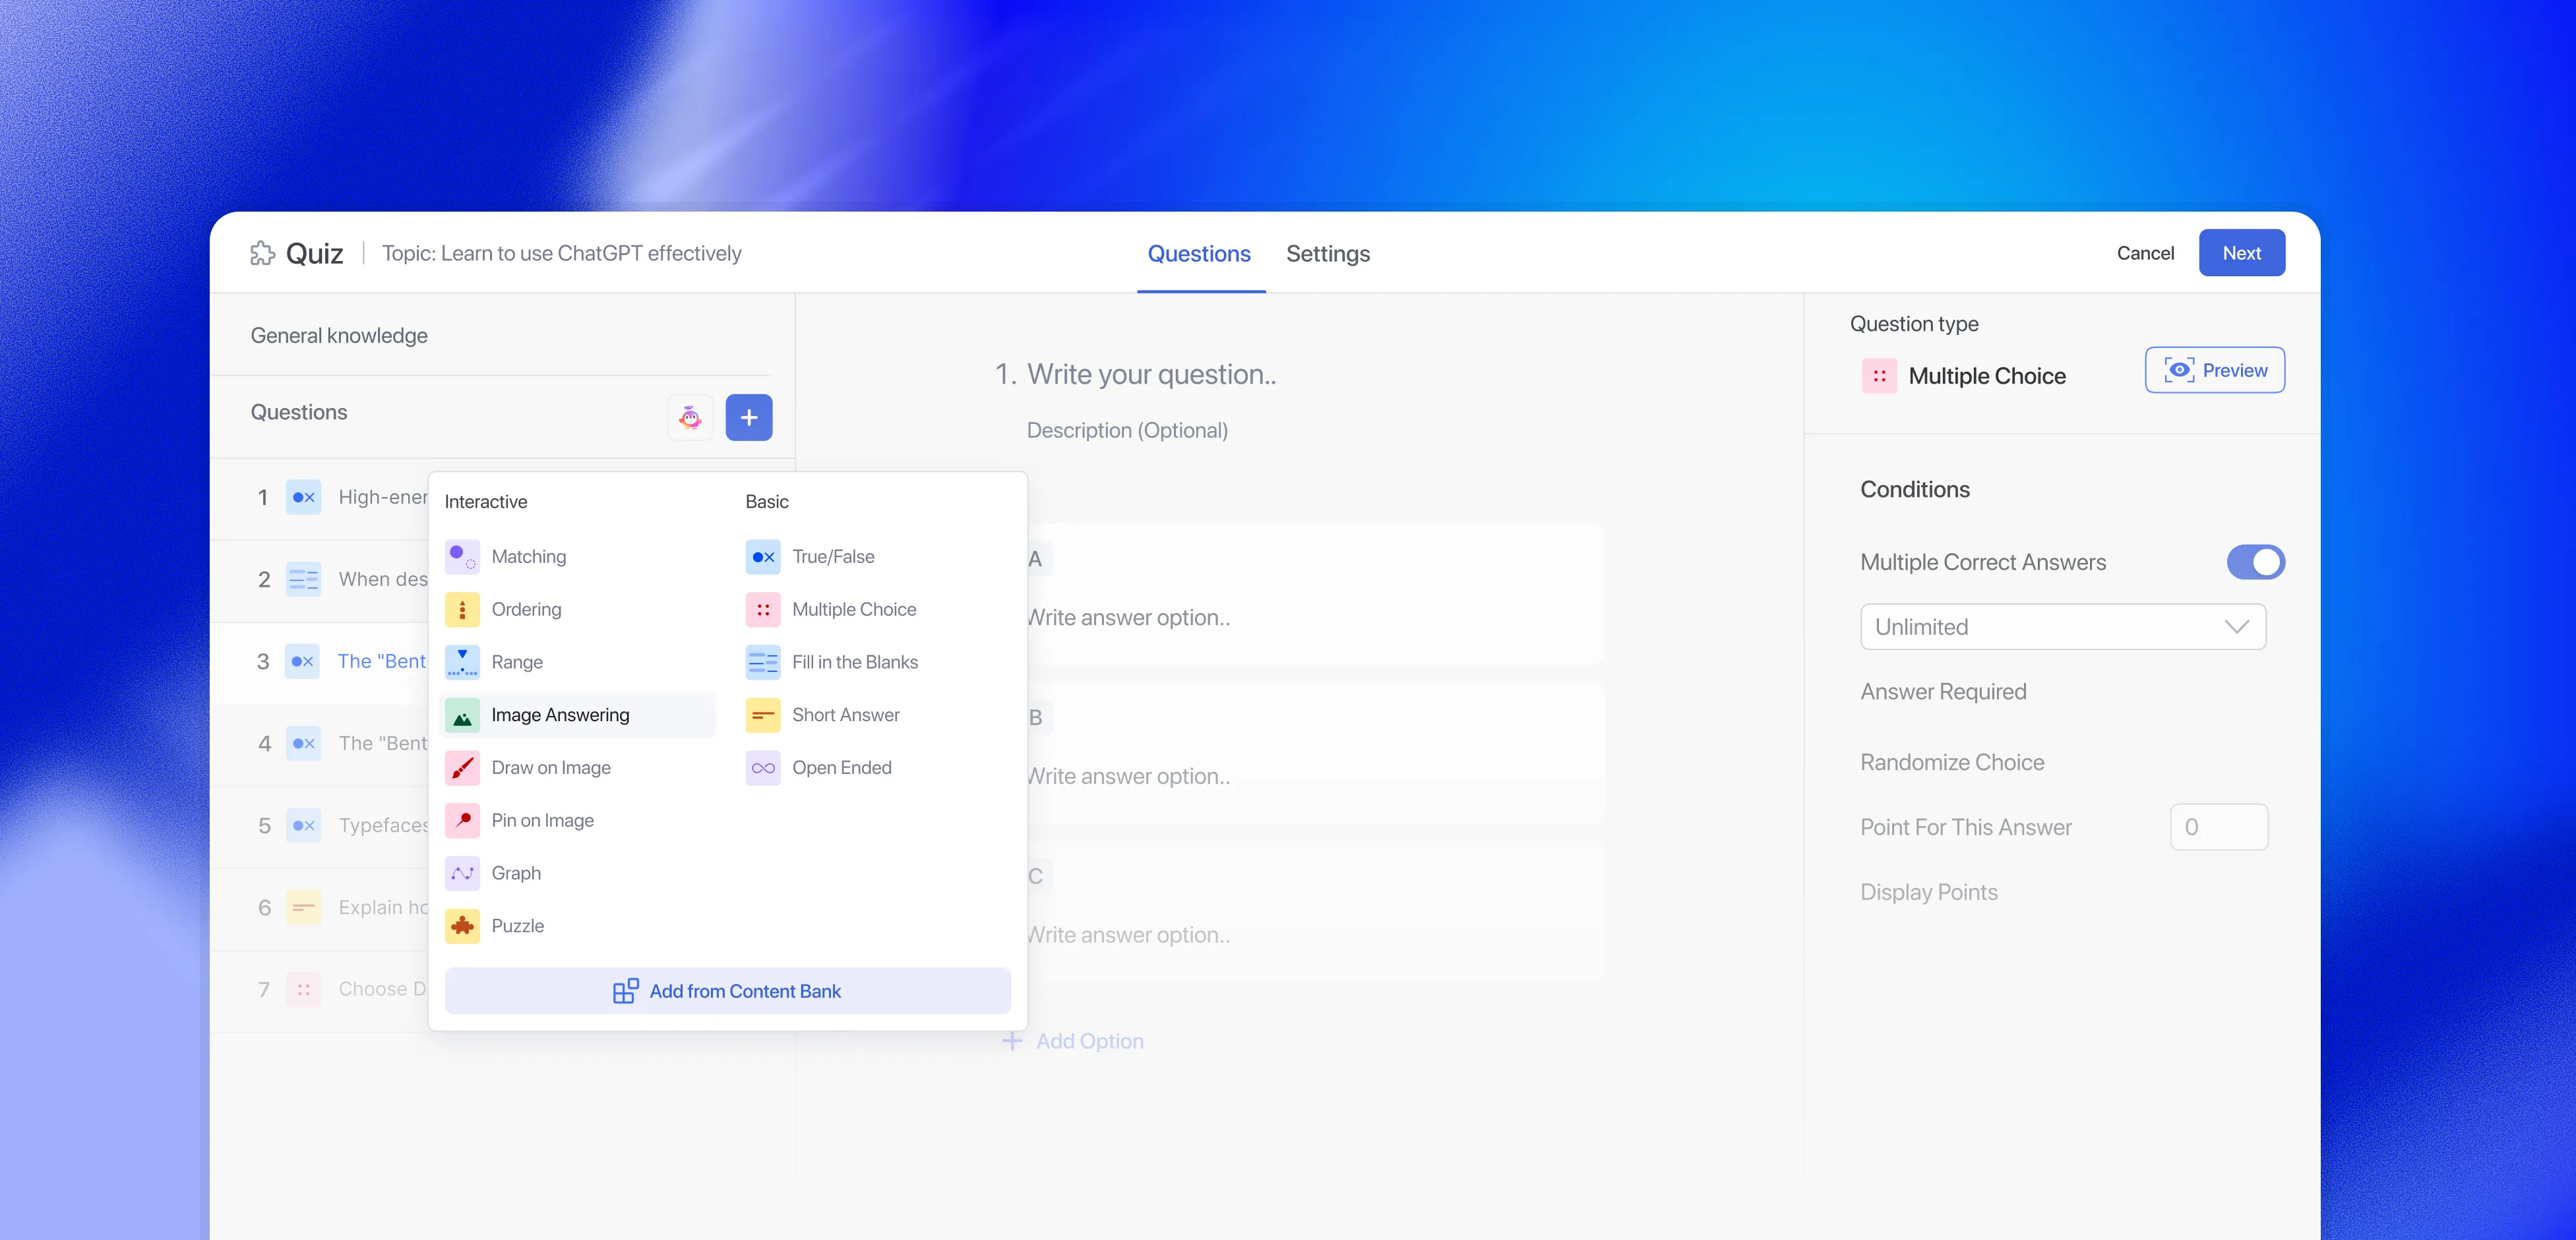
Task: Open the AI assistant mascot icon
Action: tap(690, 417)
